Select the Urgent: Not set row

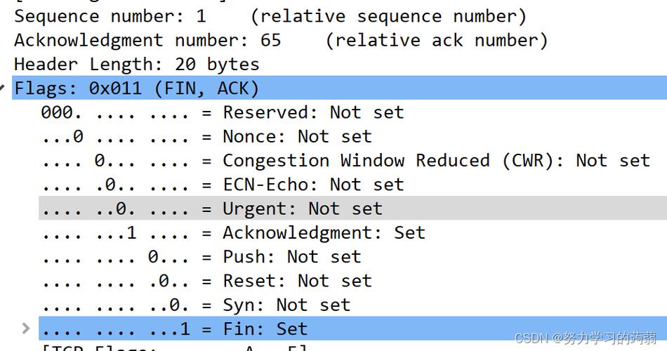click(352, 208)
